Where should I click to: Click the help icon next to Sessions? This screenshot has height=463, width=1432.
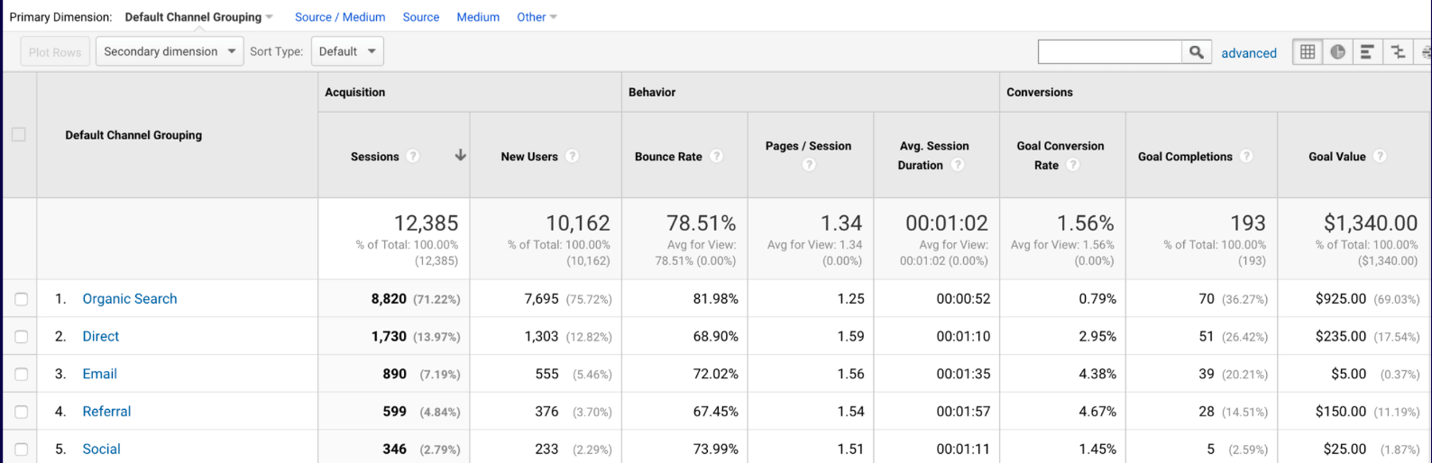coord(413,156)
